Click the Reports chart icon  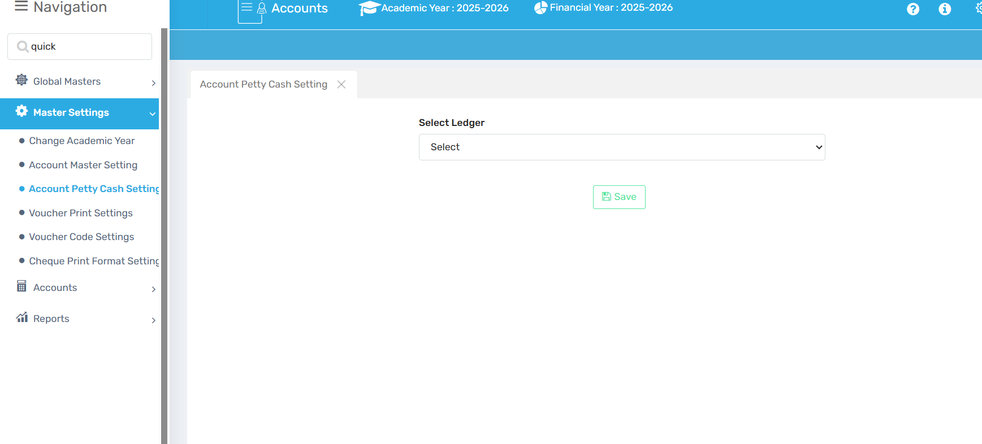(22, 317)
